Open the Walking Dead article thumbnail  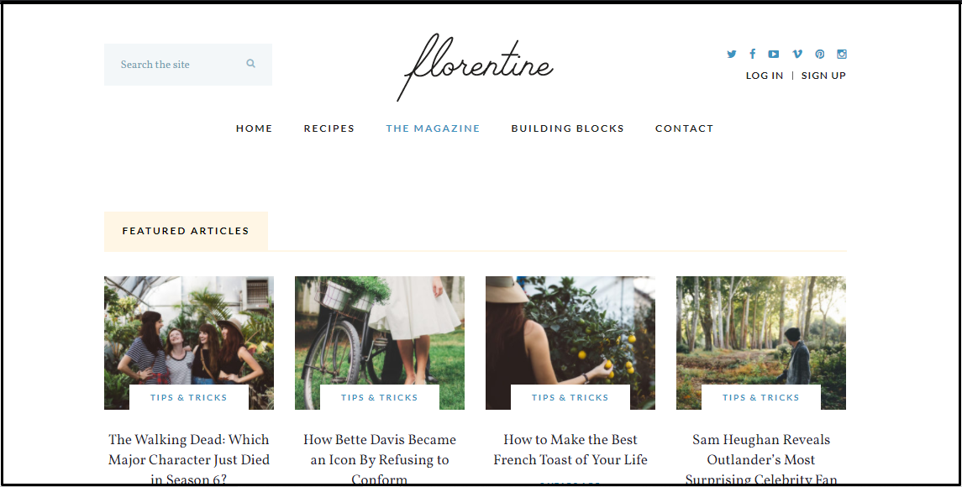click(189, 343)
